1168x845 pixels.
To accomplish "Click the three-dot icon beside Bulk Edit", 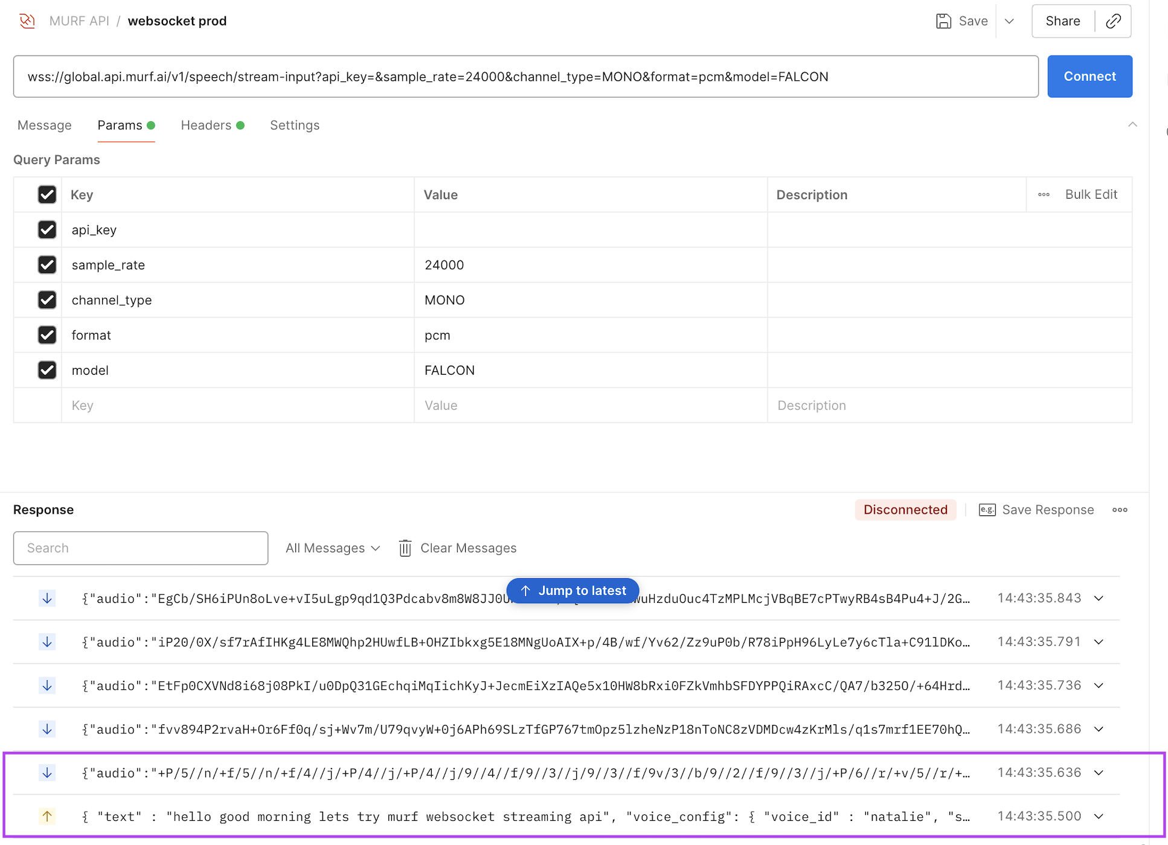I will coord(1044,194).
